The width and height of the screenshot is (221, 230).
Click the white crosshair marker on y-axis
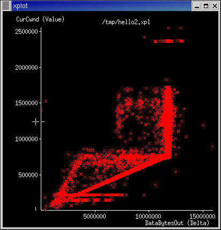pos(36,122)
